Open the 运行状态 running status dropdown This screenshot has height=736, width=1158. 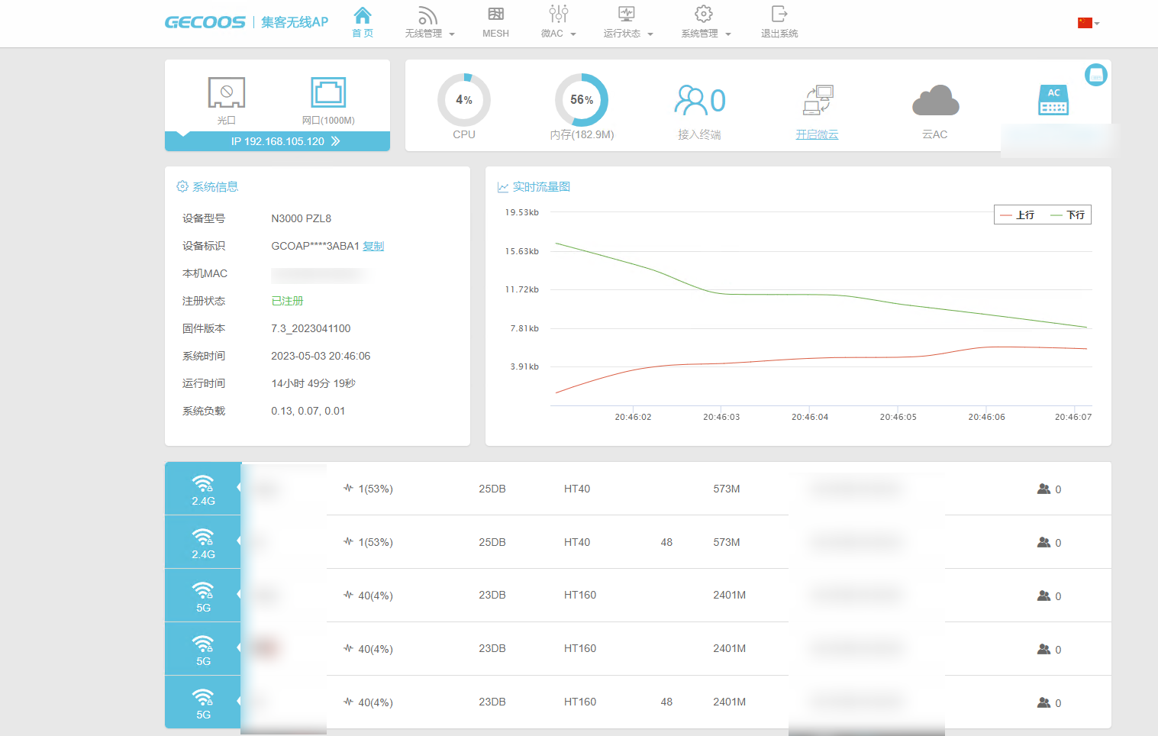click(x=627, y=22)
